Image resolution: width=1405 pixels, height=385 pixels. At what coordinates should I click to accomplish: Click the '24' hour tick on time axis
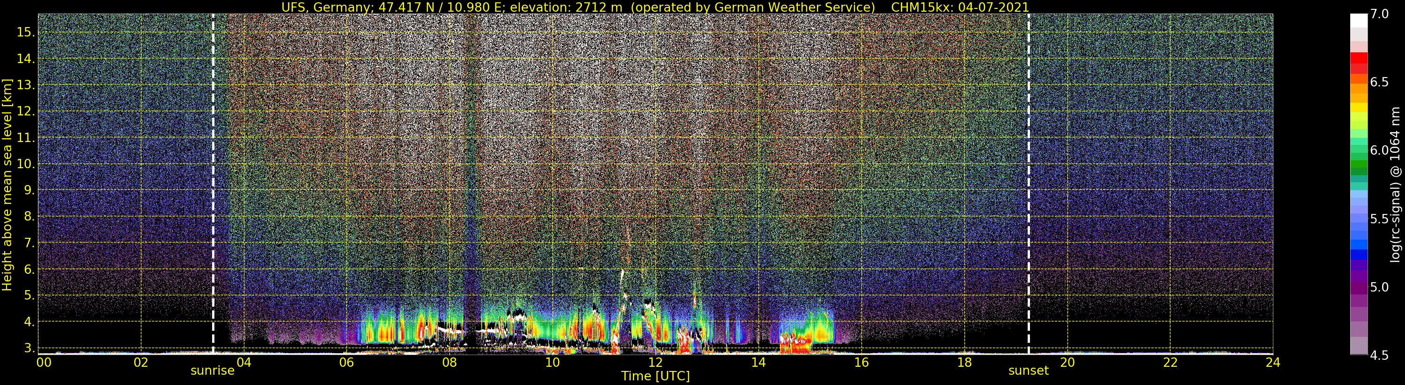[x=1273, y=362]
